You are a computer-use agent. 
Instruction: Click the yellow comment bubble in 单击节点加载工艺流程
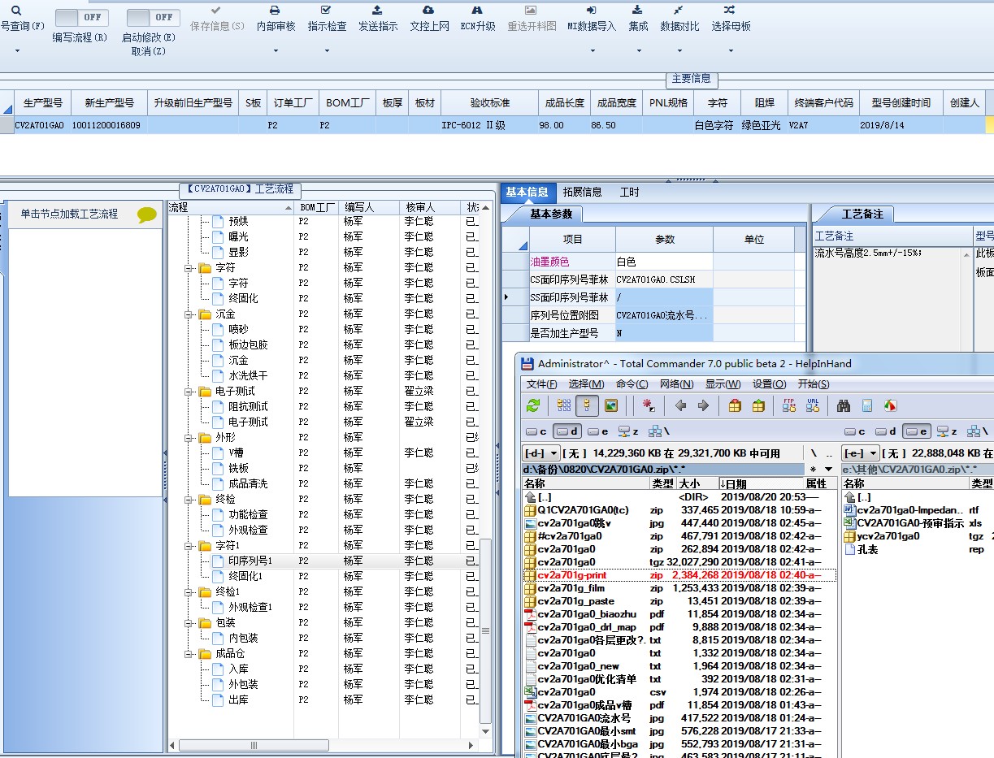[x=147, y=214]
